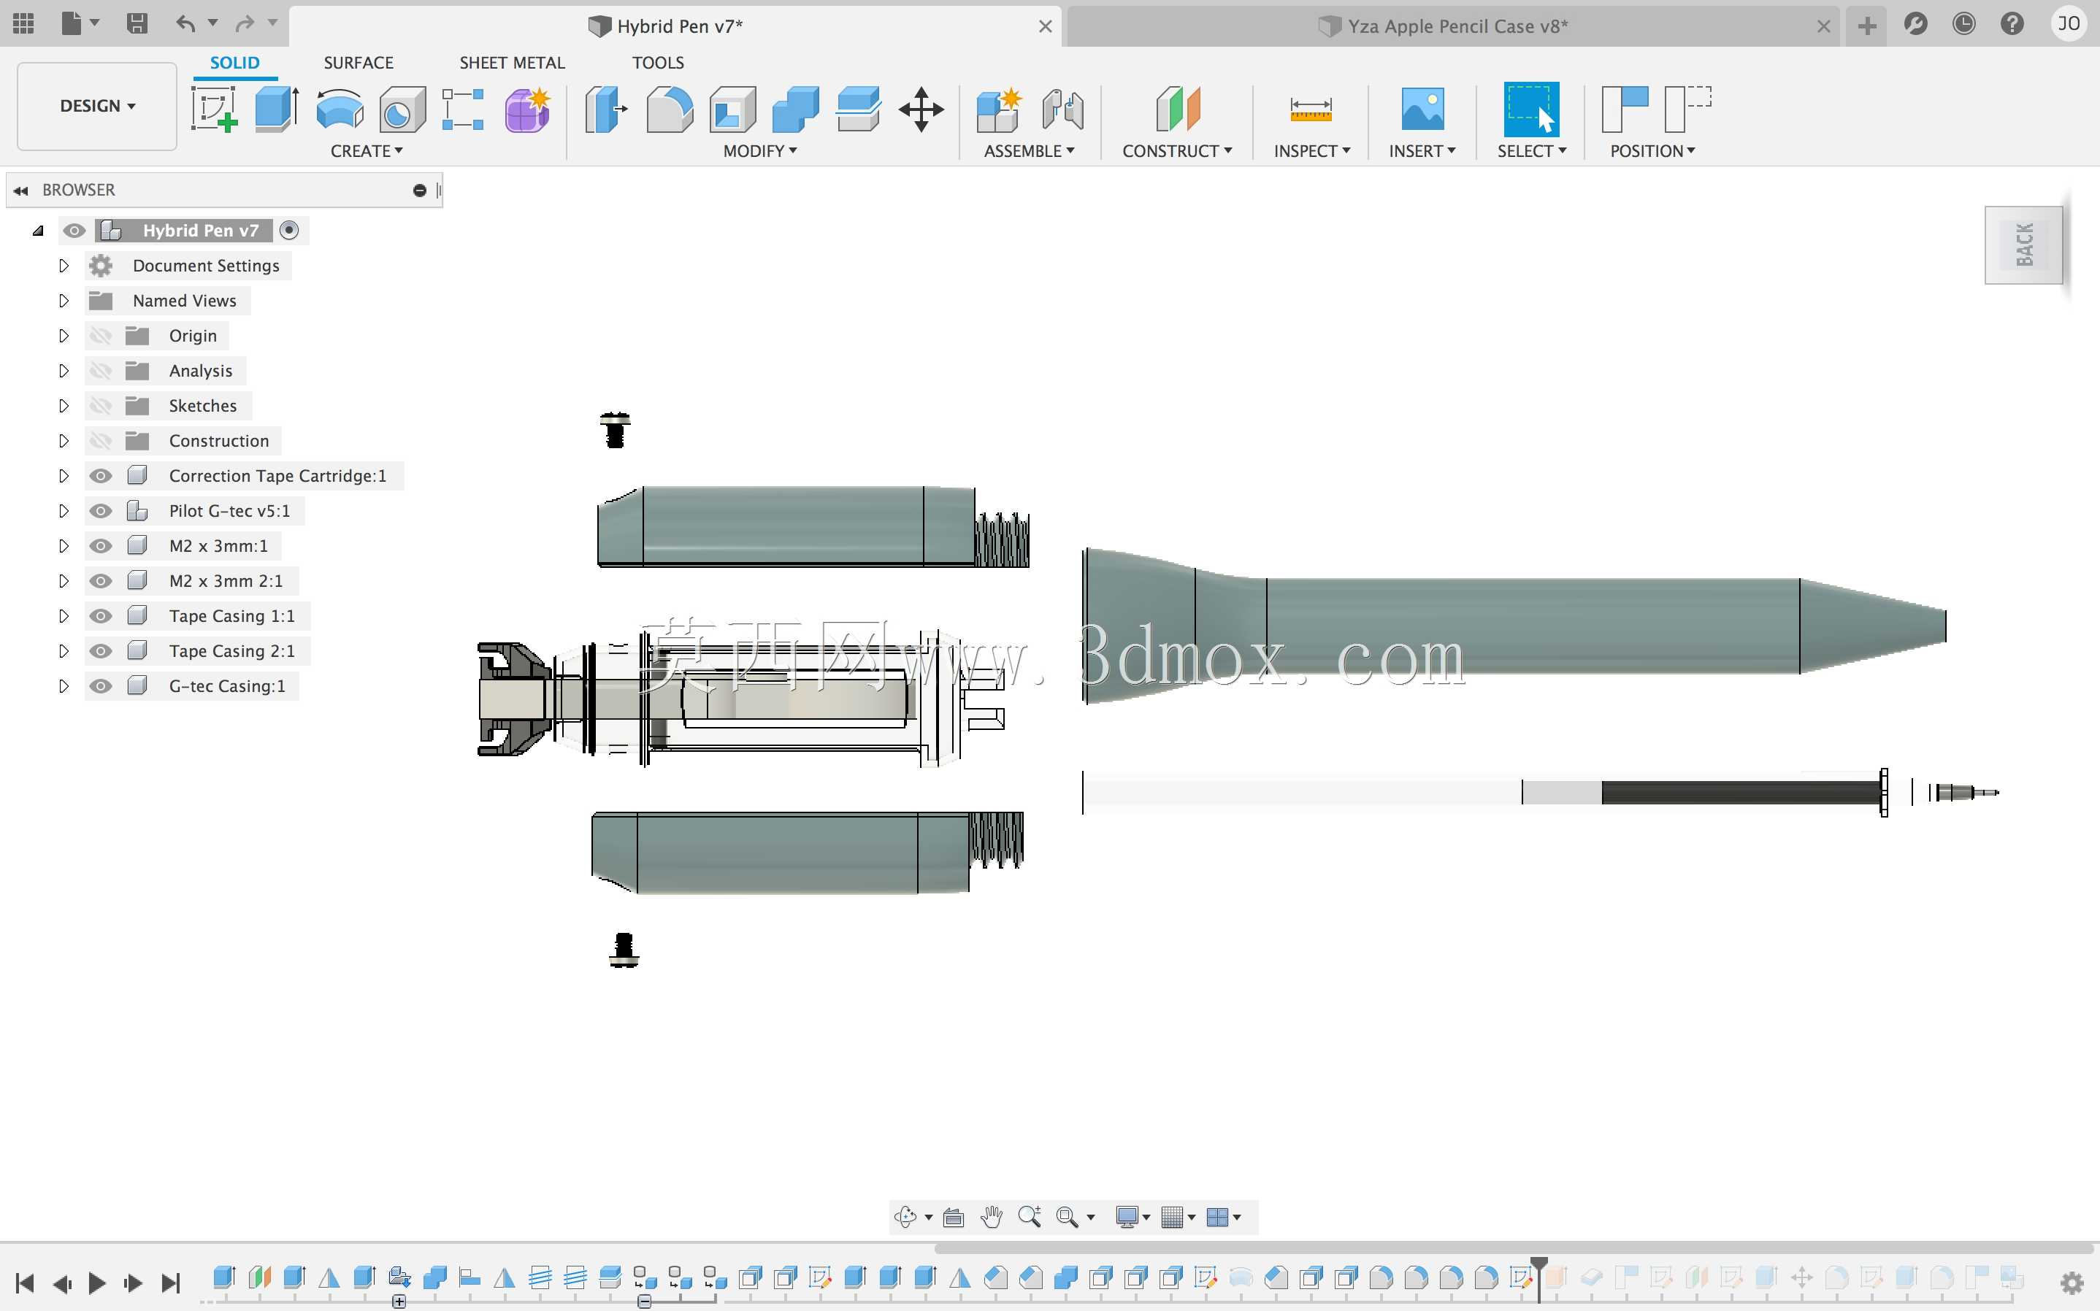Select the Extrude tool
The image size is (2100, 1311).
pos(277,109)
